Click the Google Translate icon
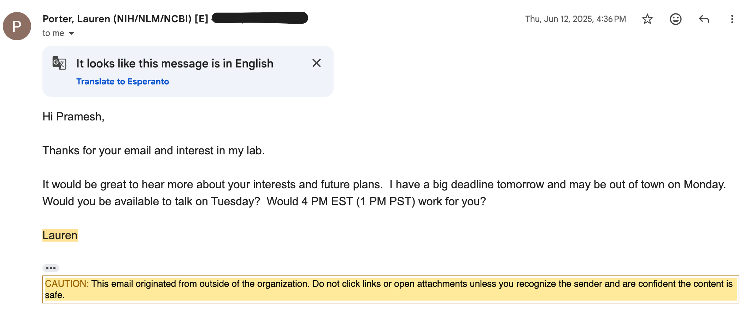 (59, 63)
